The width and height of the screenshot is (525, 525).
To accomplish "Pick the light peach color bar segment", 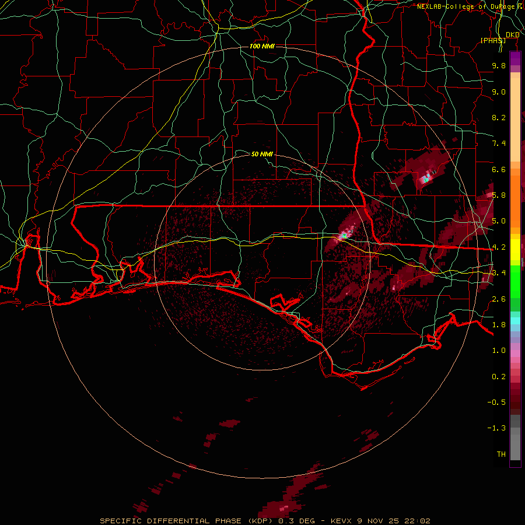I will pos(515,120).
